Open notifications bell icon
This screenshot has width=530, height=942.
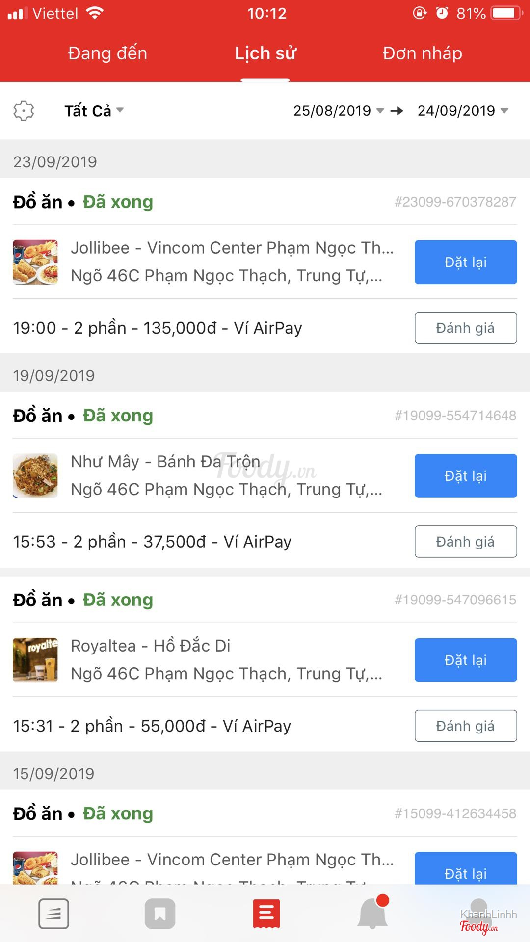373,914
